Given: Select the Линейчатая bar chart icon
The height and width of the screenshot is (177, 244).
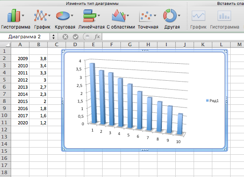Looking at the screenshot, I should point(90,16).
